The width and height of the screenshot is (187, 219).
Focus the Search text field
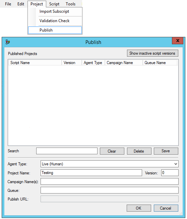[x=67, y=151]
